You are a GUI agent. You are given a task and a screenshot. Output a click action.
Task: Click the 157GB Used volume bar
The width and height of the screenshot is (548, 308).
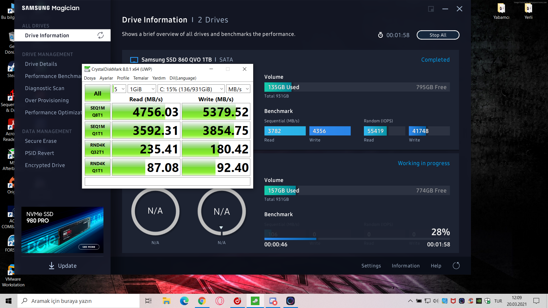point(357,190)
